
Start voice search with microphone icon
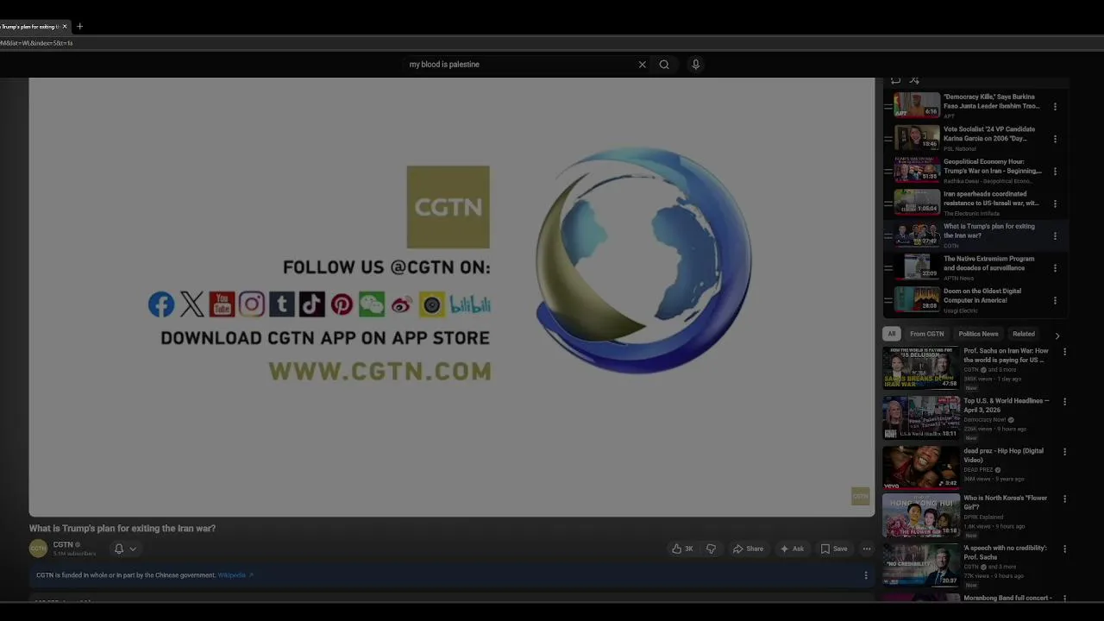coord(695,65)
